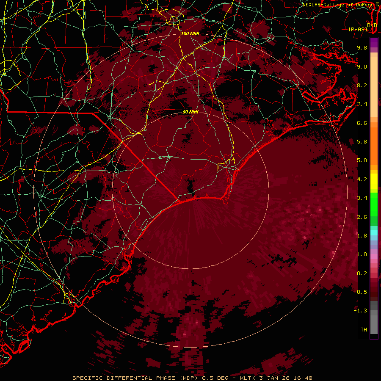Image resolution: width=381 pixels, height=381 pixels.
Task: Click the 16:40 timestamp in the caption
Action: coord(302,378)
